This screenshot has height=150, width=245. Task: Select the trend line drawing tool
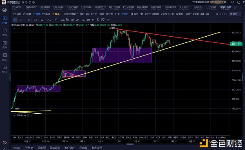tap(22, 20)
